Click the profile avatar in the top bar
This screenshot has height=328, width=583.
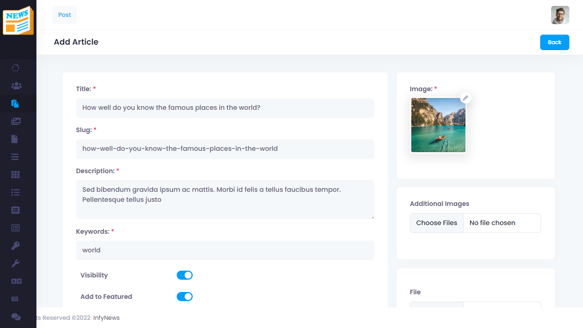pyautogui.click(x=560, y=15)
